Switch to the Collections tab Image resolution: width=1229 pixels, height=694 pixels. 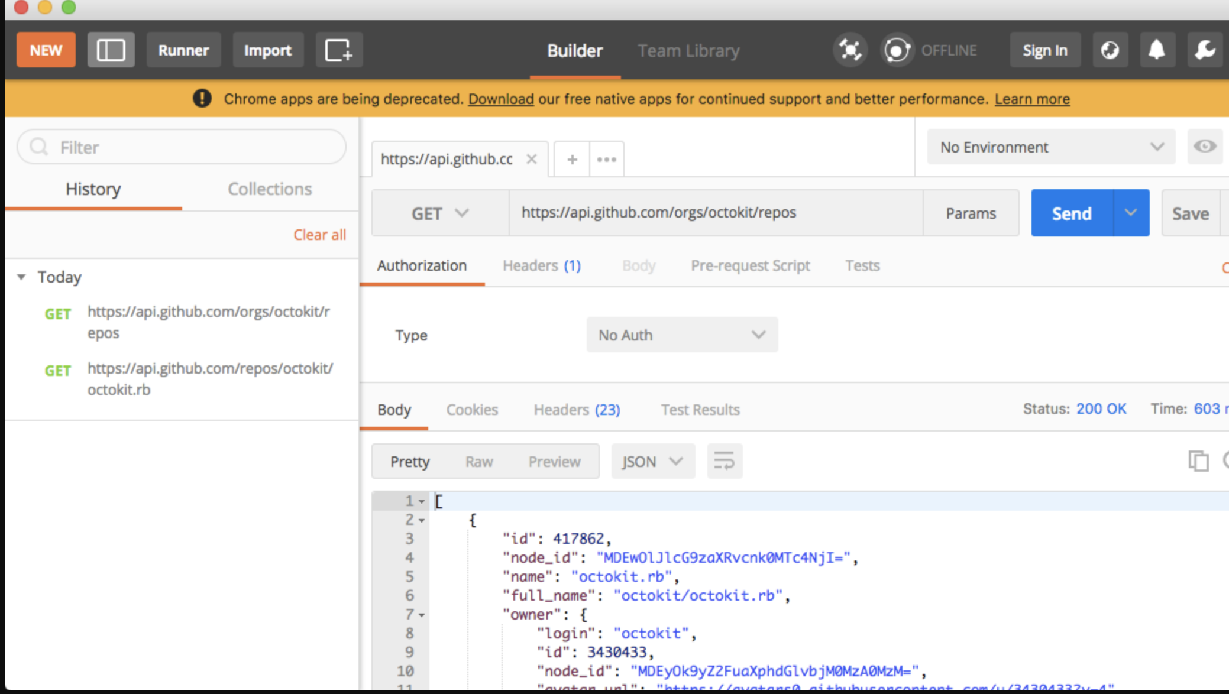coord(270,189)
